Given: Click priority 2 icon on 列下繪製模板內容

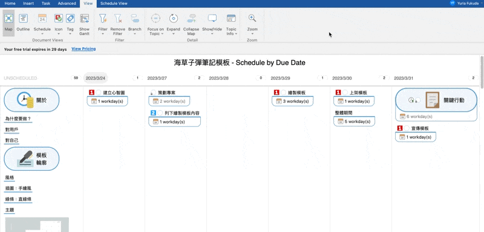Looking at the screenshot, I should (153, 113).
